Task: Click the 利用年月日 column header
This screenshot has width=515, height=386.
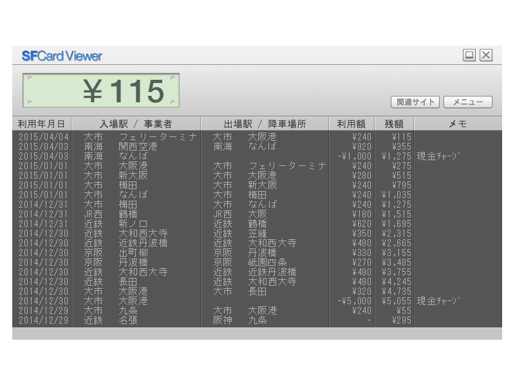Action: [x=42, y=124]
